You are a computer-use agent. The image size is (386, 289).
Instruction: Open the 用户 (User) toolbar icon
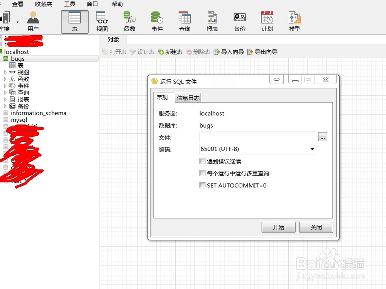point(33,22)
